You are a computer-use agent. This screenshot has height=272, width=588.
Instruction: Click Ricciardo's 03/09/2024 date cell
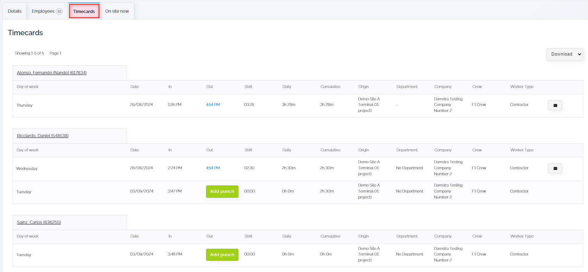pyautogui.click(x=142, y=191)
